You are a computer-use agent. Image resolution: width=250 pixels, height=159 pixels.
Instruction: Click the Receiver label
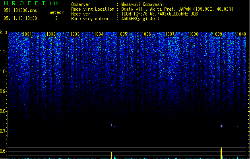click(81, 14)
